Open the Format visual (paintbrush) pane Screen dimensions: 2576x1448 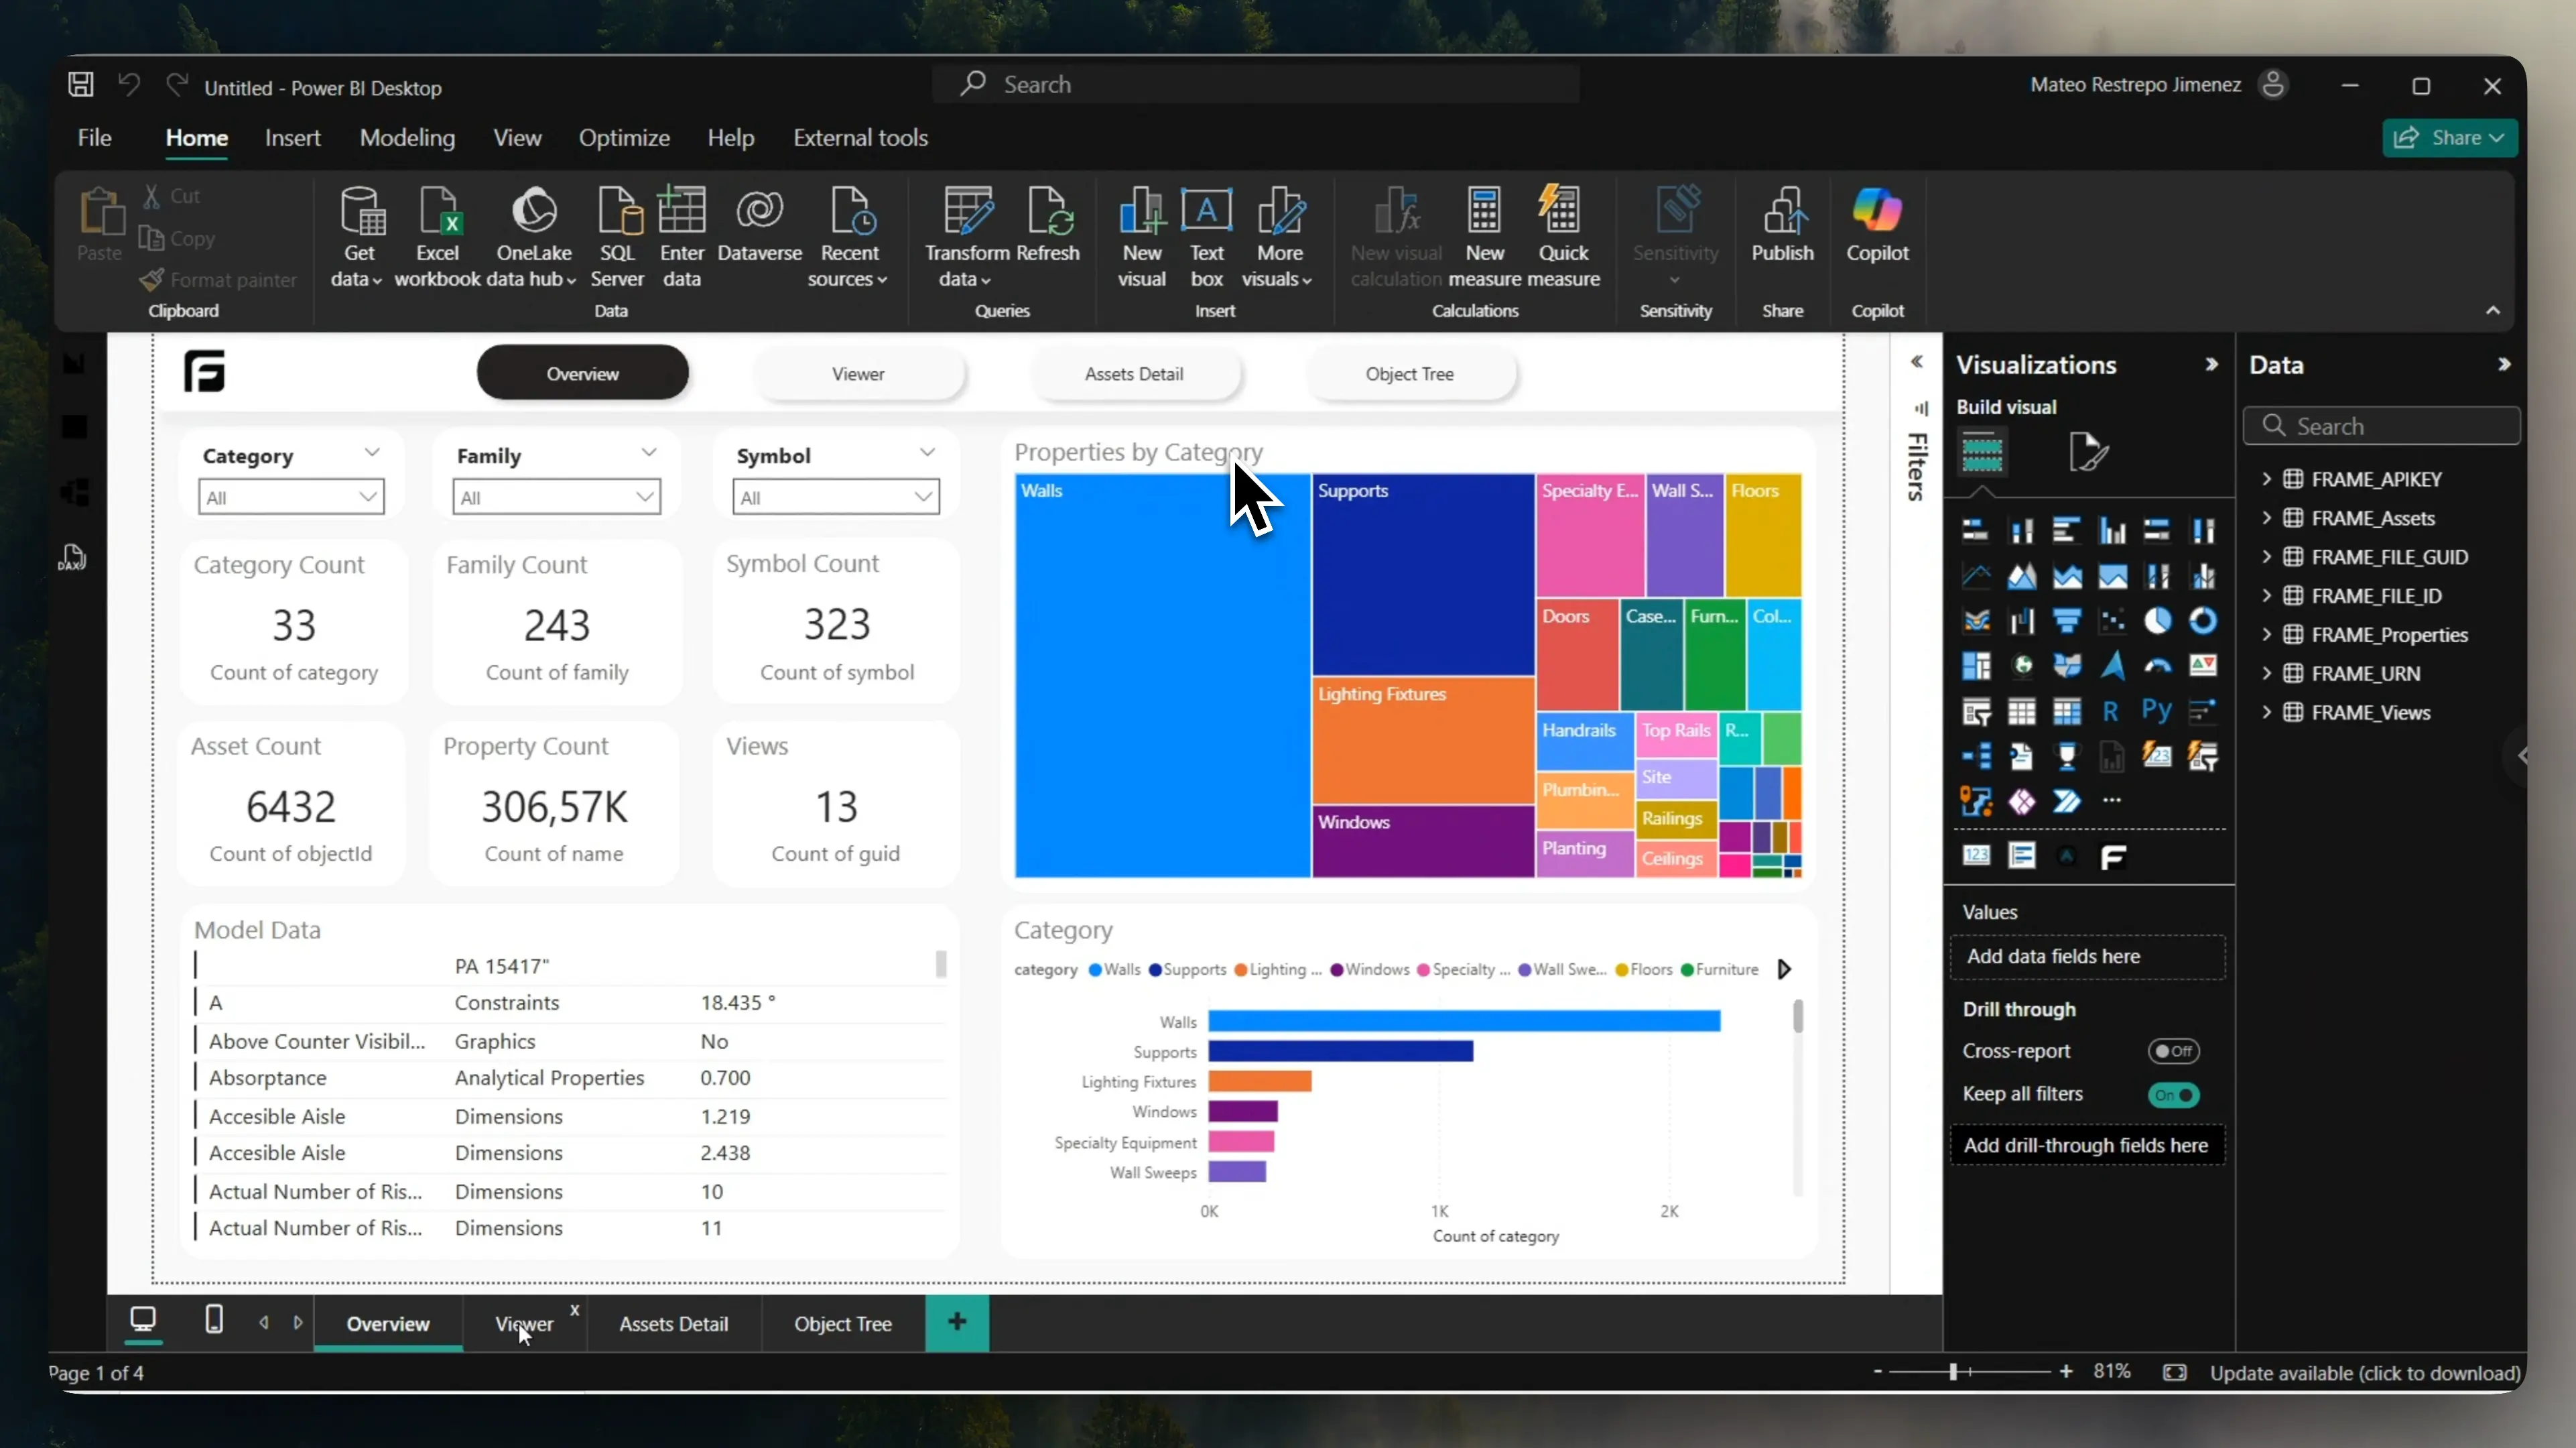tap(2089, 453)
